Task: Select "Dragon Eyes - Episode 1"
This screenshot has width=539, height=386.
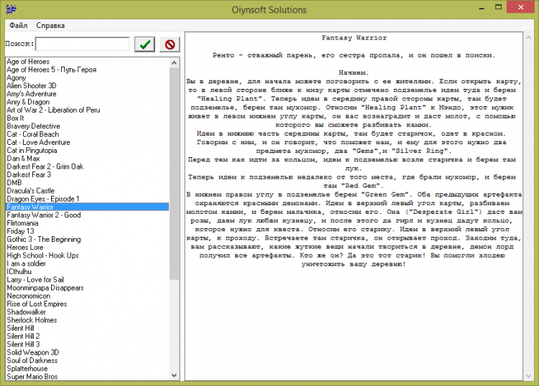Action: [x=87, y=199]
